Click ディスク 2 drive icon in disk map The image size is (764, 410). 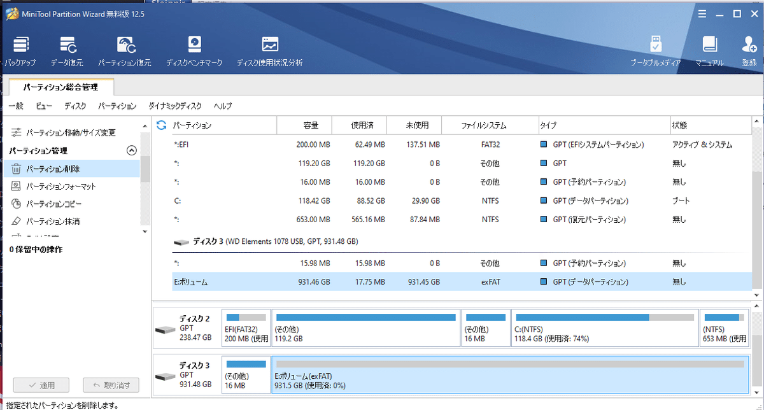tap(164, 330)
